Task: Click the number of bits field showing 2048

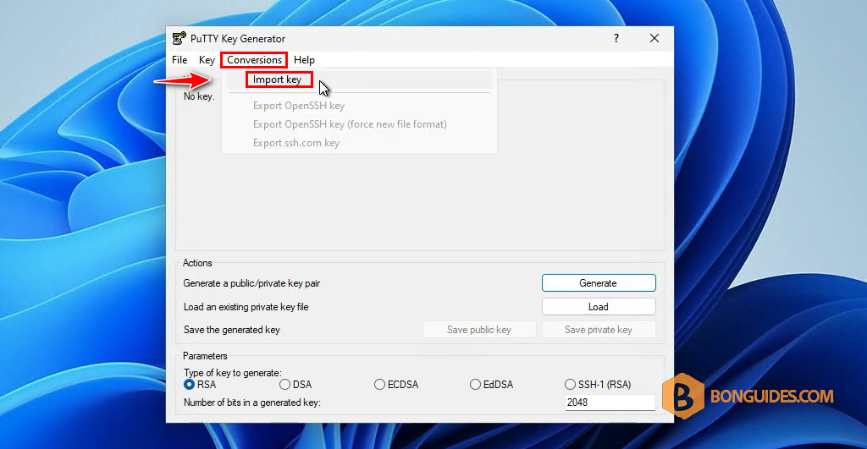Action: 610,402
